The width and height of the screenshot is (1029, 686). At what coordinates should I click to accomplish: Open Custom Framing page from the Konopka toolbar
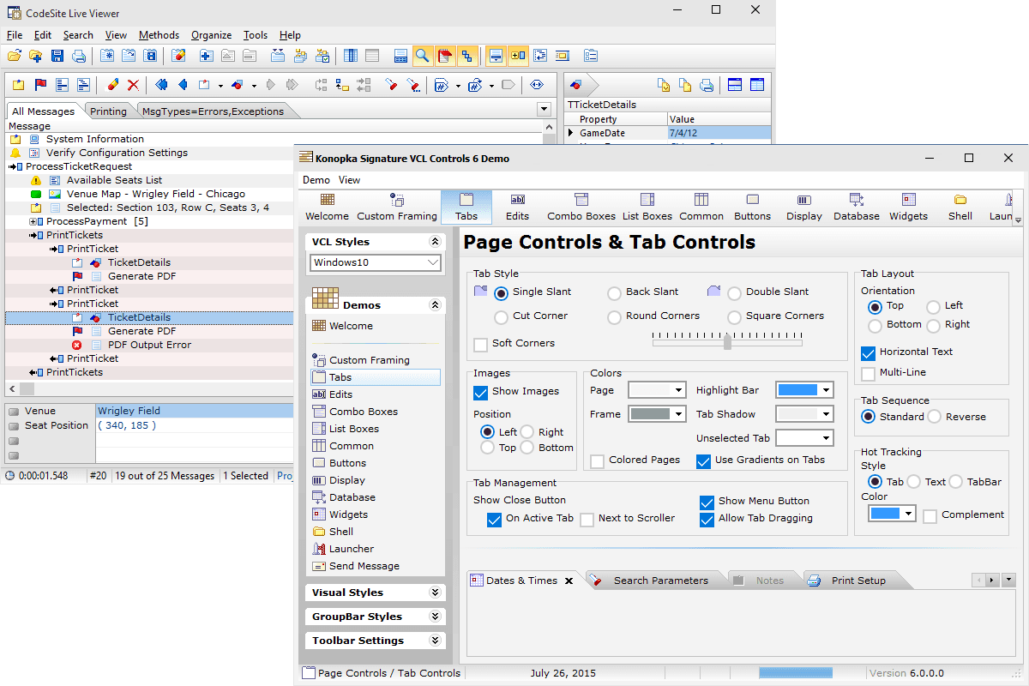[x=397, y=208]
